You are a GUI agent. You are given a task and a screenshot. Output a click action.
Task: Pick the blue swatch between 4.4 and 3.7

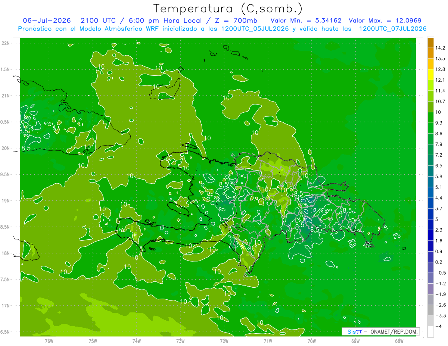pyautogui.click(x=430, y=203)
